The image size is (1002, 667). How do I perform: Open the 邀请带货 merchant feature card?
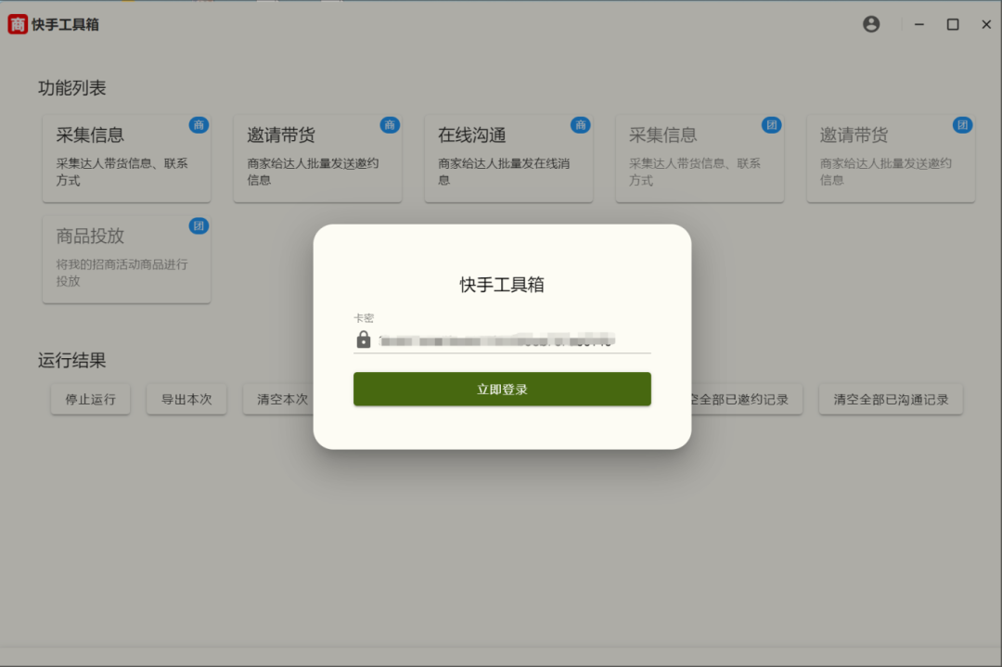317,158
